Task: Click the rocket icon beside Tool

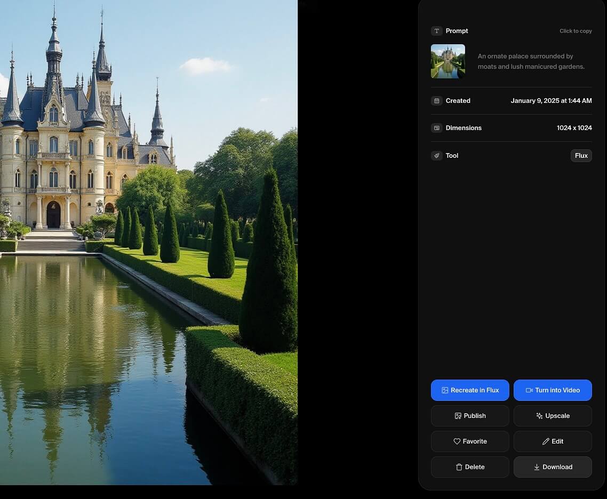Action: point(436,156)
